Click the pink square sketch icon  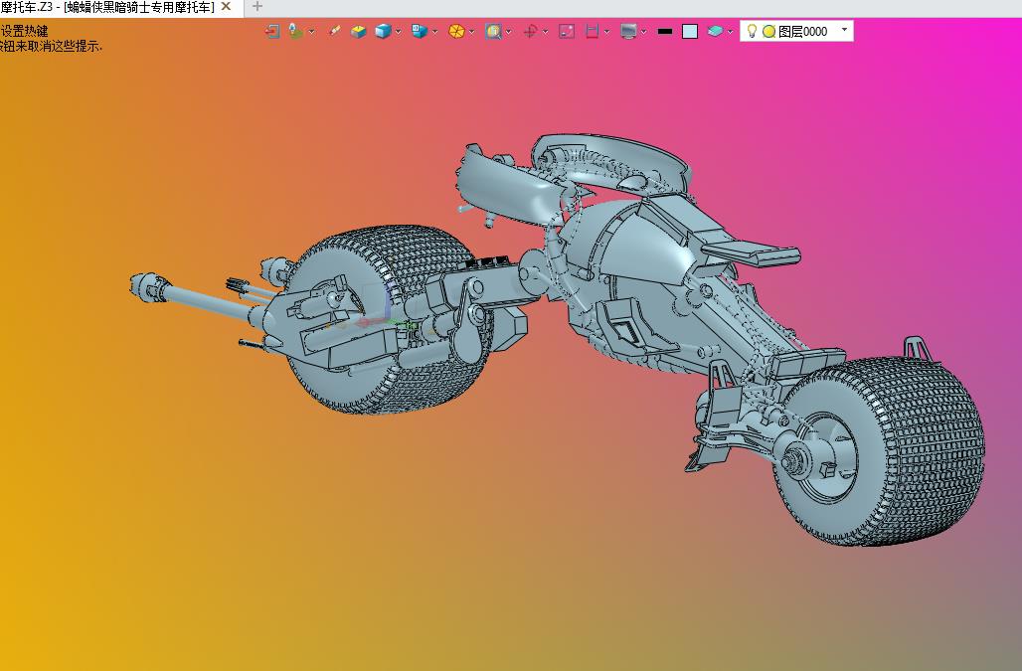click(567, 31)
